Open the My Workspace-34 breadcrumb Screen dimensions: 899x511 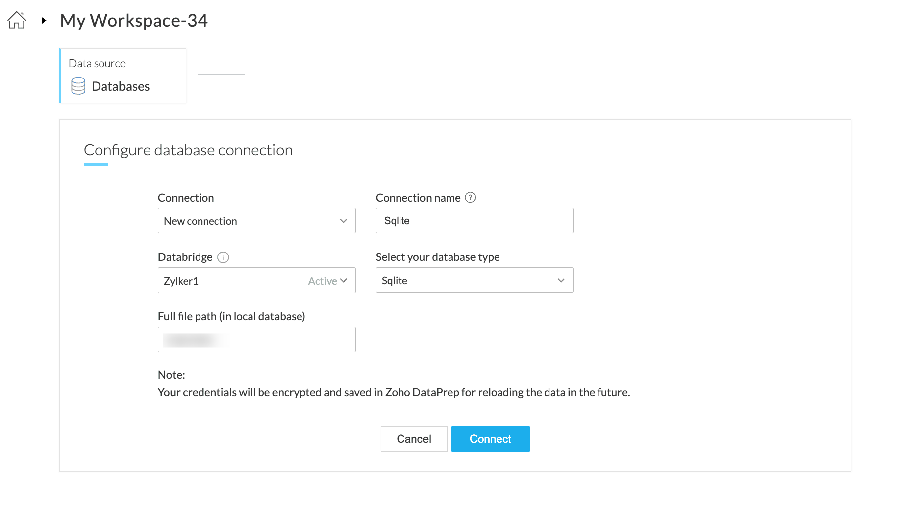click(x=134, y=21)
